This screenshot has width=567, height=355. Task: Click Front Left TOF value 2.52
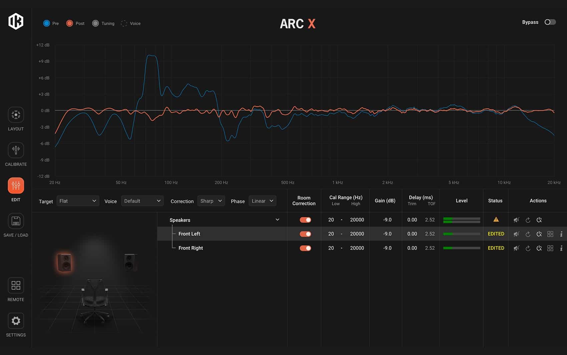click(430, 234)
